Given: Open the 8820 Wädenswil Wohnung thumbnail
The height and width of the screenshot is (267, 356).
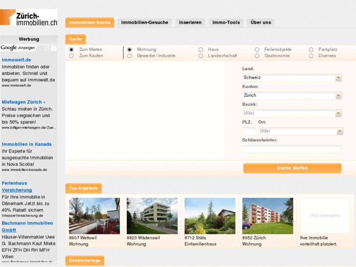Looking at the screenshot, I should 152,216.
